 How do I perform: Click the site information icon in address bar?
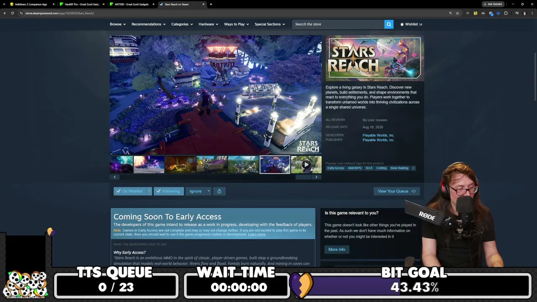[x=21, y=13]
